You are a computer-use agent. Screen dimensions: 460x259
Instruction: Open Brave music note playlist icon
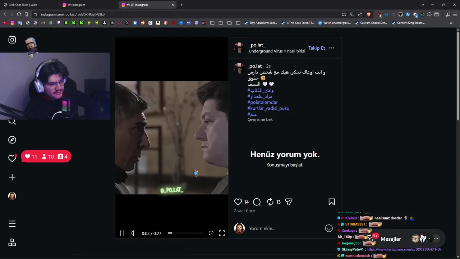[x=448, y=14]
